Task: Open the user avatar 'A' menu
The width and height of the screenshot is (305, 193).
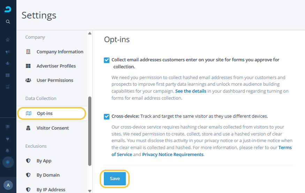Action: click(x=8, y=185)
